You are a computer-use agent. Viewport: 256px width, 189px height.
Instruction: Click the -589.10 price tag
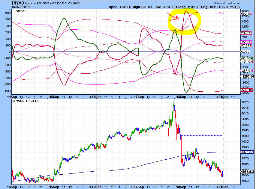[246, 90]
